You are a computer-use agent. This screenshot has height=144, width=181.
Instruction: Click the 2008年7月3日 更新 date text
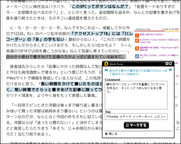pos(170,29)
